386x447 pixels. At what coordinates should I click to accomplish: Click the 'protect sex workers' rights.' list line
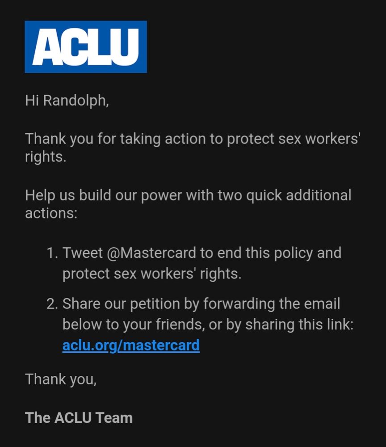pyautogui.click(x=152, y=274)
